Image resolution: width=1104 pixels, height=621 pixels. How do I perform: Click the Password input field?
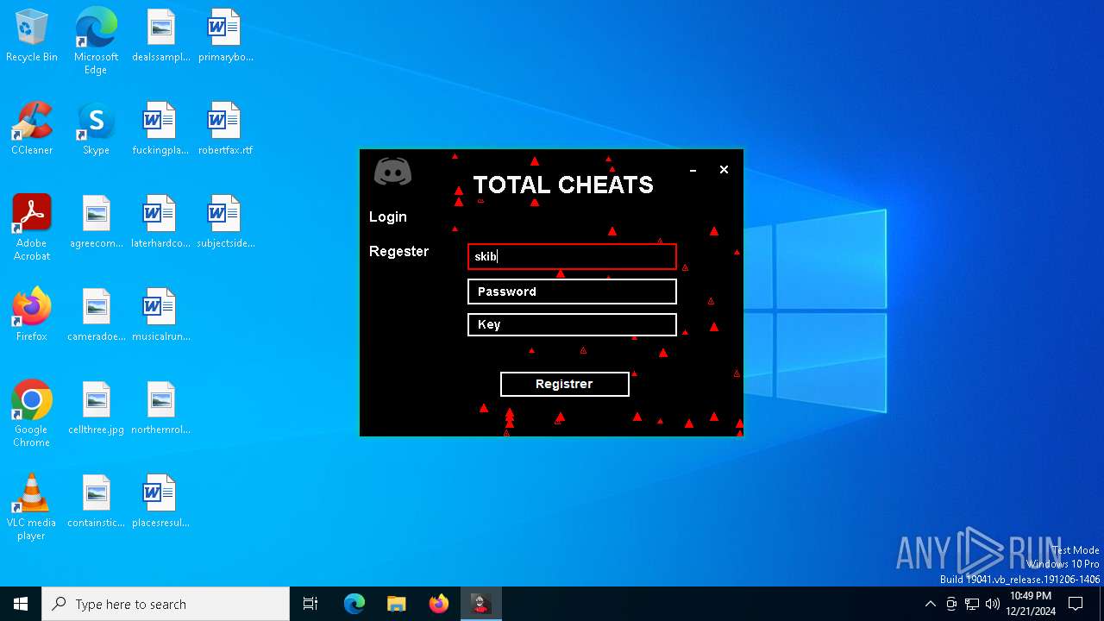coord(572,292)
